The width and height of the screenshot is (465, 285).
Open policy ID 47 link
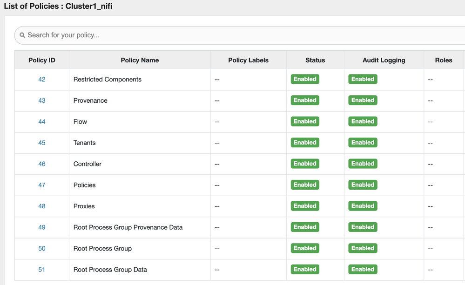pyautogui.click(x=42, y=185)
